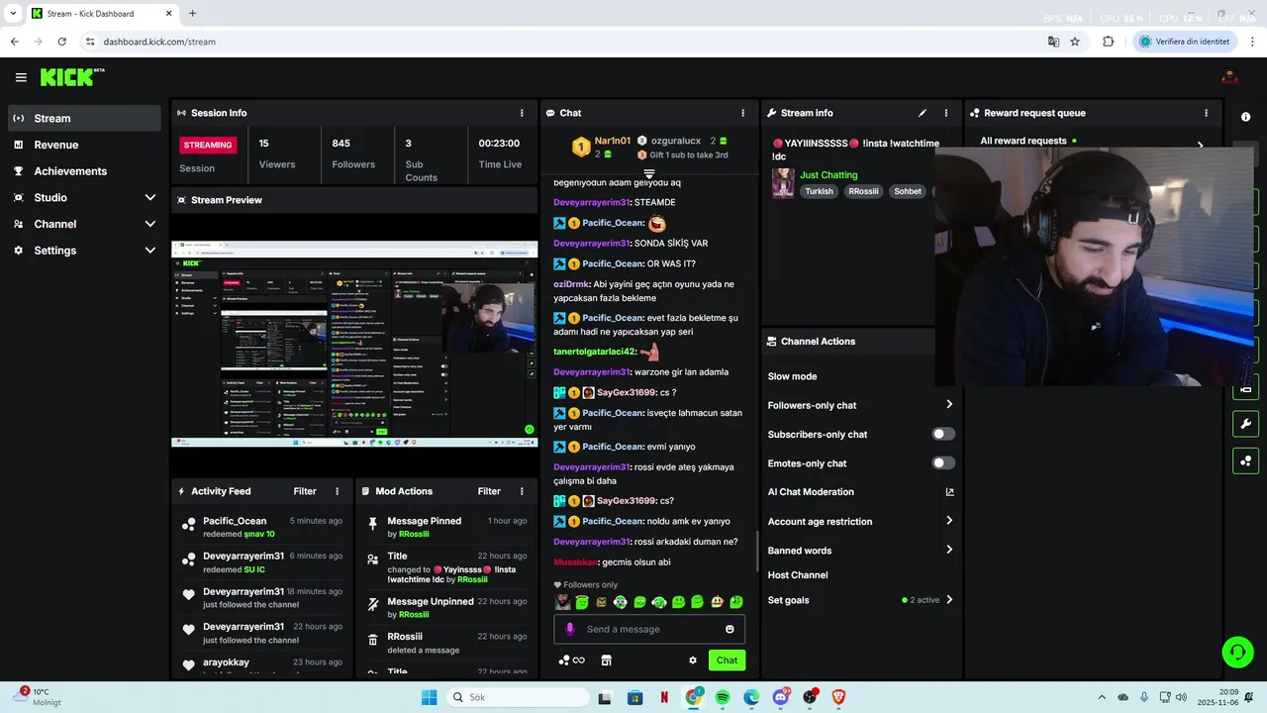Expand the Studio sidebar section
This screenshot has height=713, width=1267.
[84, 197]
